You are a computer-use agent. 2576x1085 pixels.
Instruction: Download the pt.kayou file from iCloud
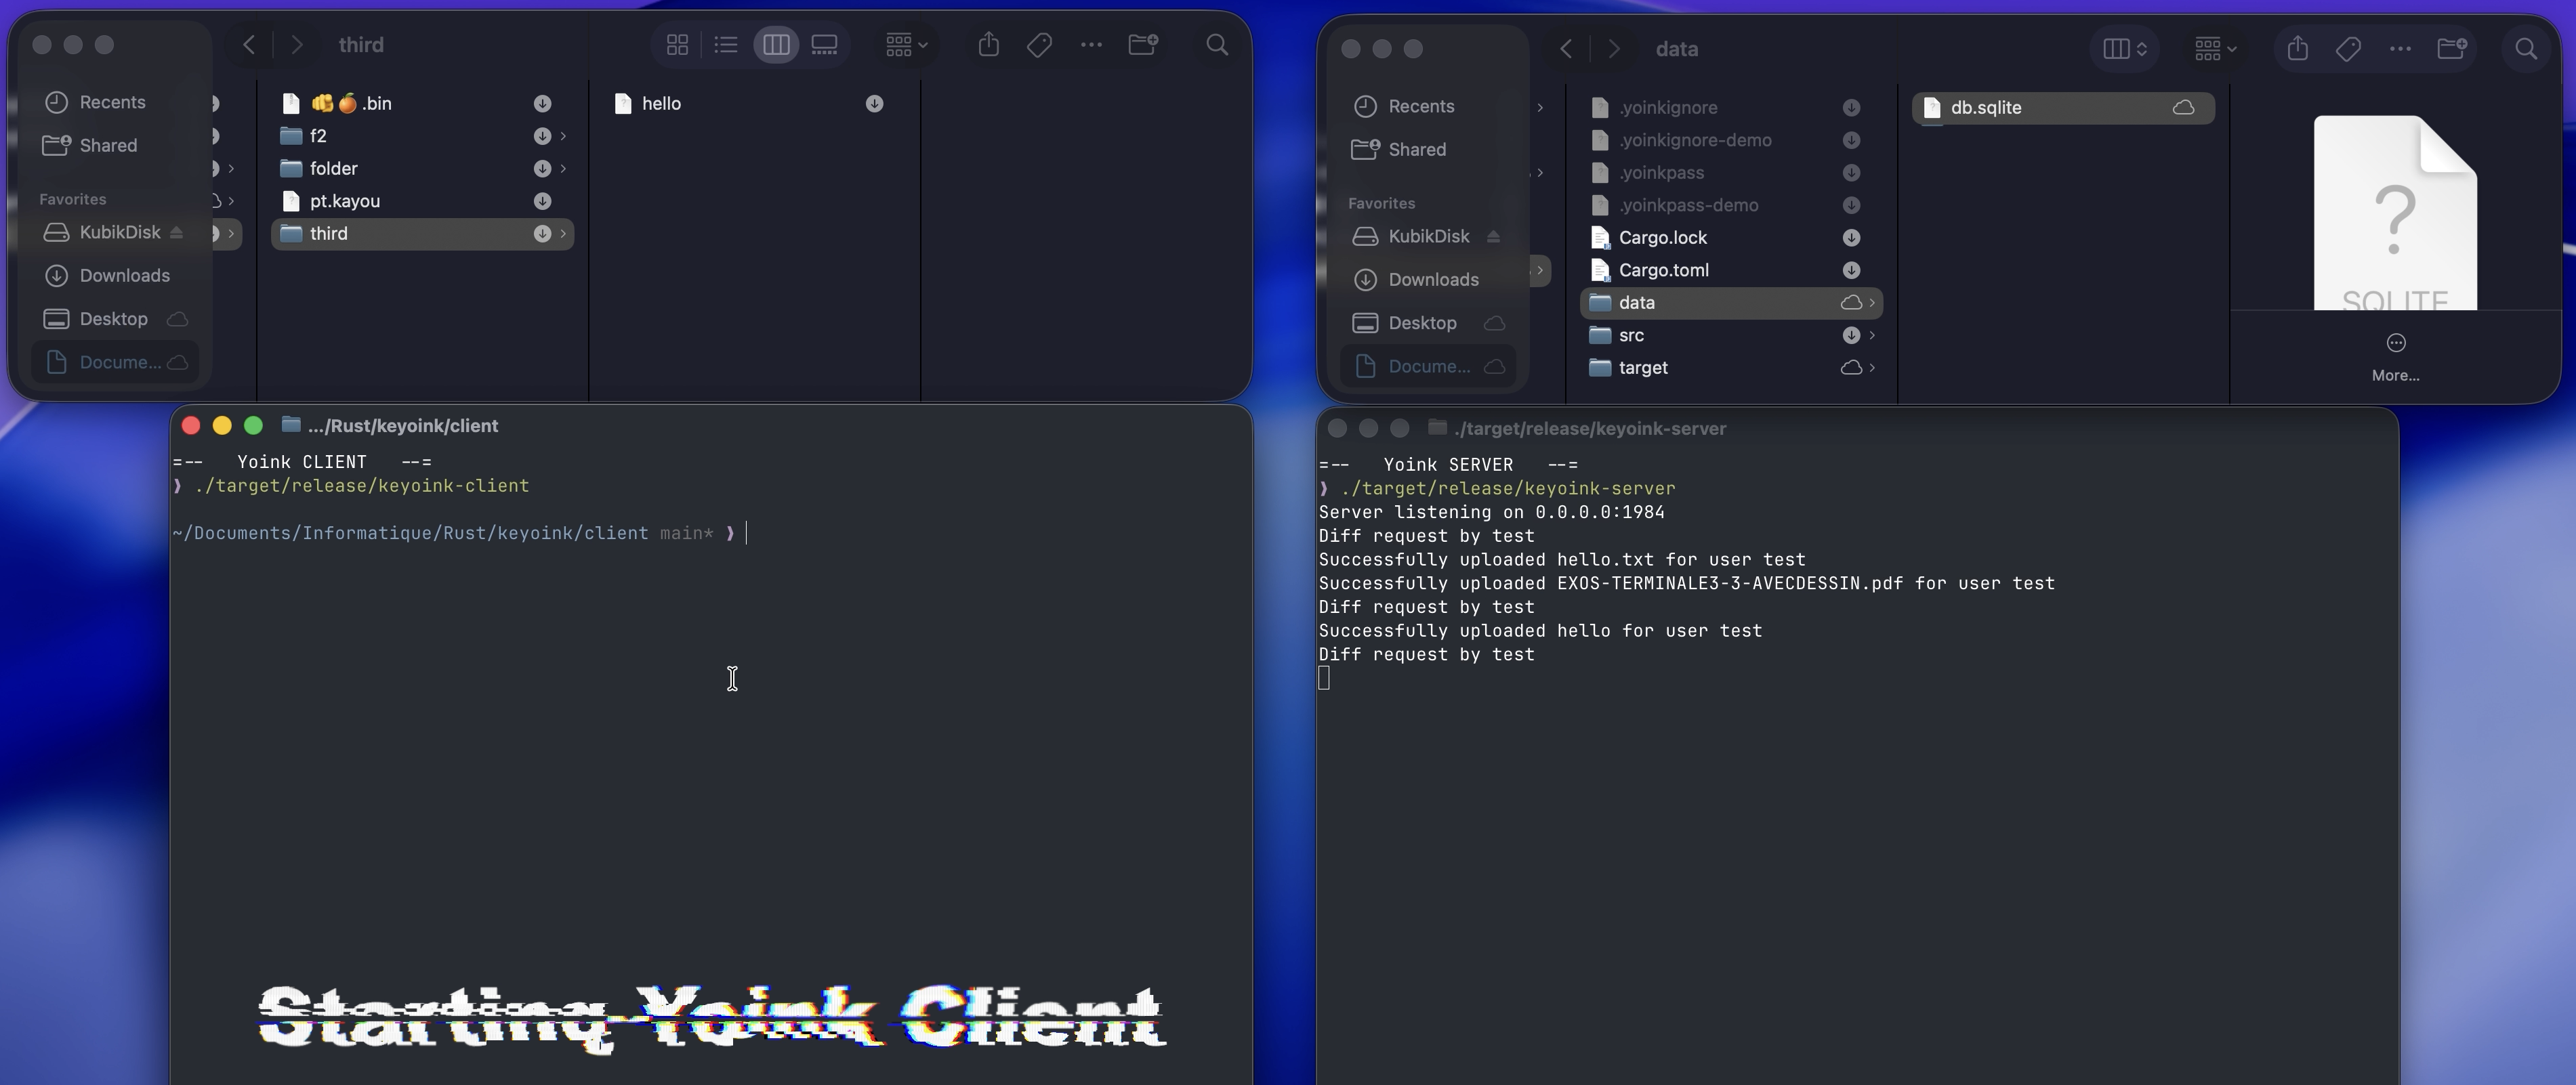[x=542, y=201]
